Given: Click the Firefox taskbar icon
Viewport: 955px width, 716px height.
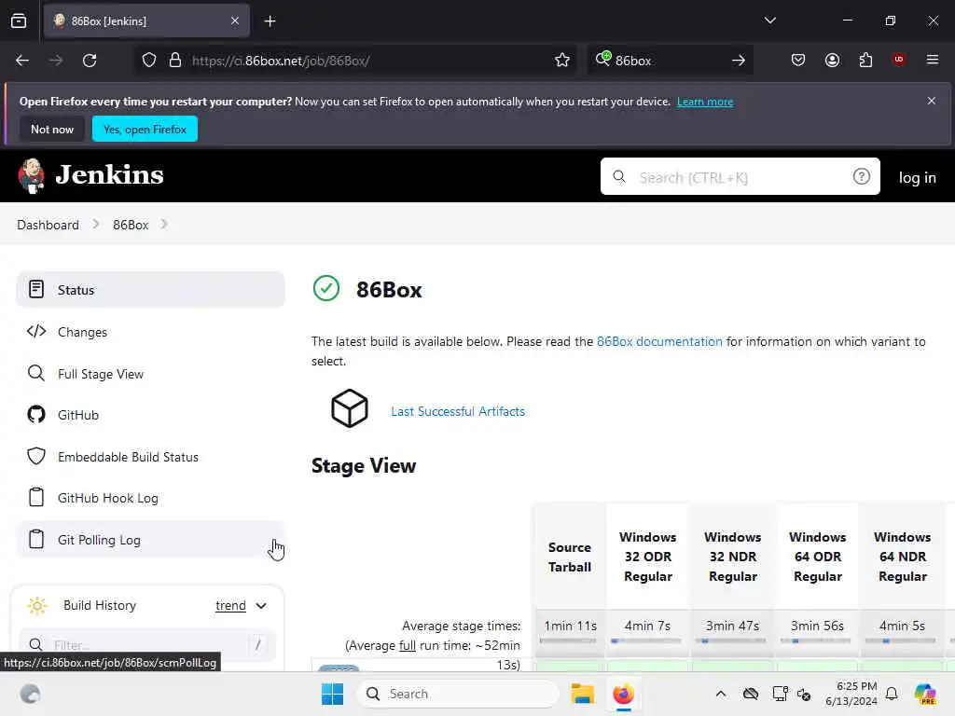Looking at the screenshot, I should (x=624, y=694).
